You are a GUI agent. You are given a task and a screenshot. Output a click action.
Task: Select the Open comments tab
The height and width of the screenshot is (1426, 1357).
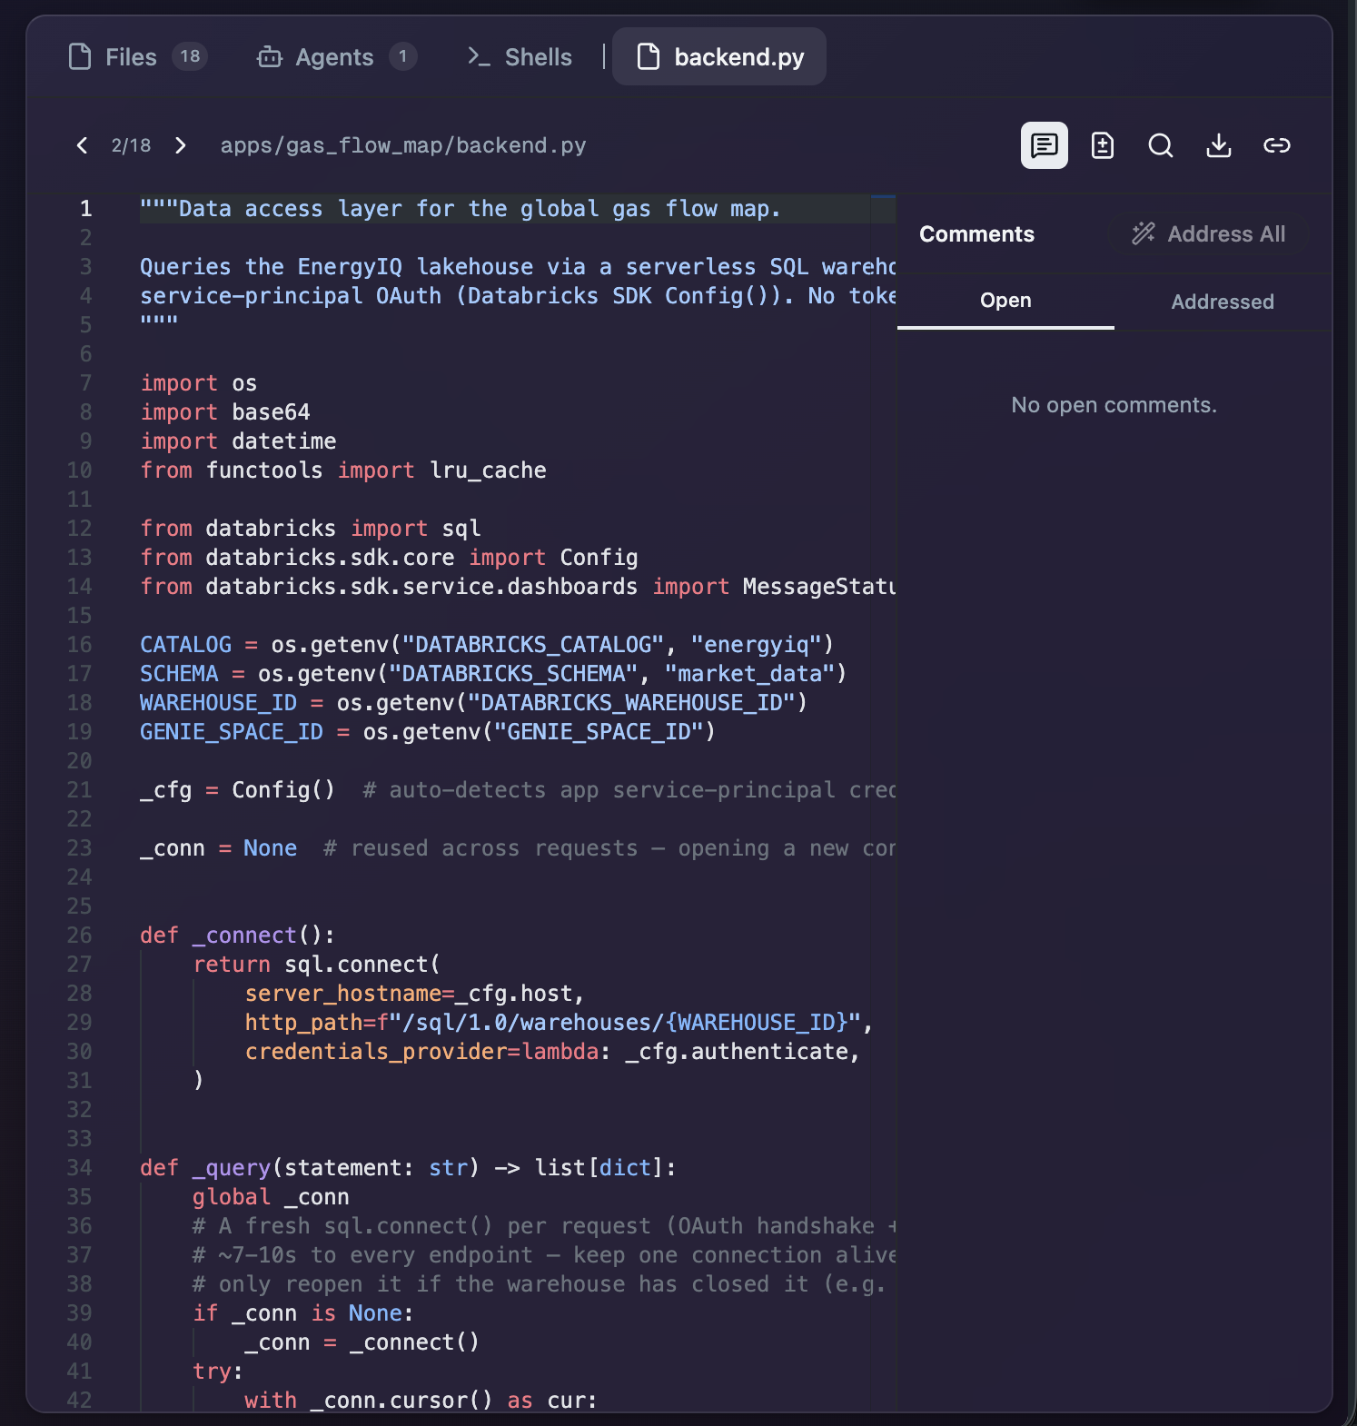(x=1005, y=301)
